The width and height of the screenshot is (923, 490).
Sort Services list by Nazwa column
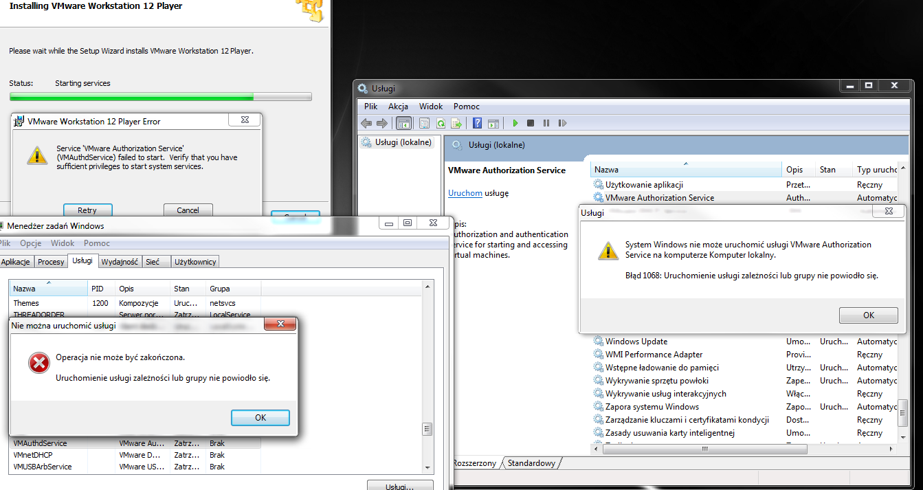686,170
